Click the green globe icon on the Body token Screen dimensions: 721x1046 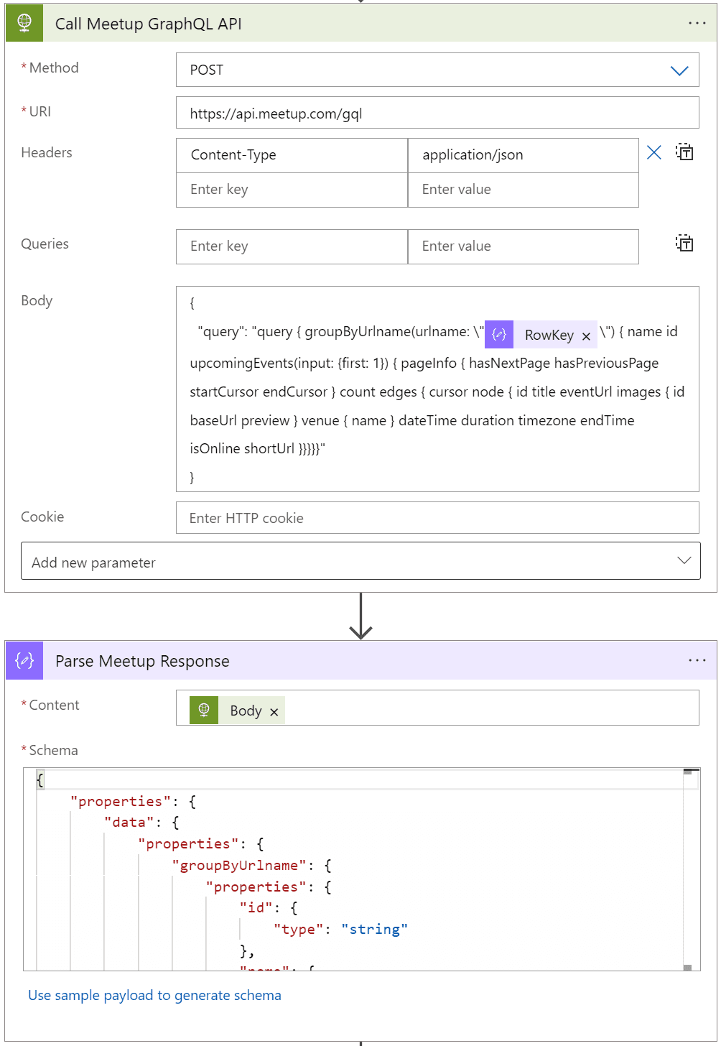204,711
